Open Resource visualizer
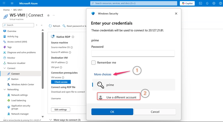 16,63
